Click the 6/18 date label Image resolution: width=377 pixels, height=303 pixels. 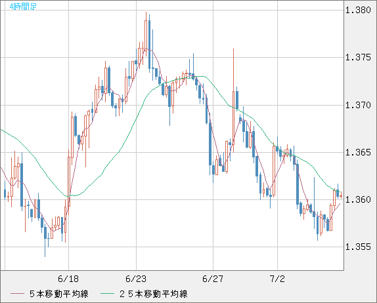coord(68,279)
